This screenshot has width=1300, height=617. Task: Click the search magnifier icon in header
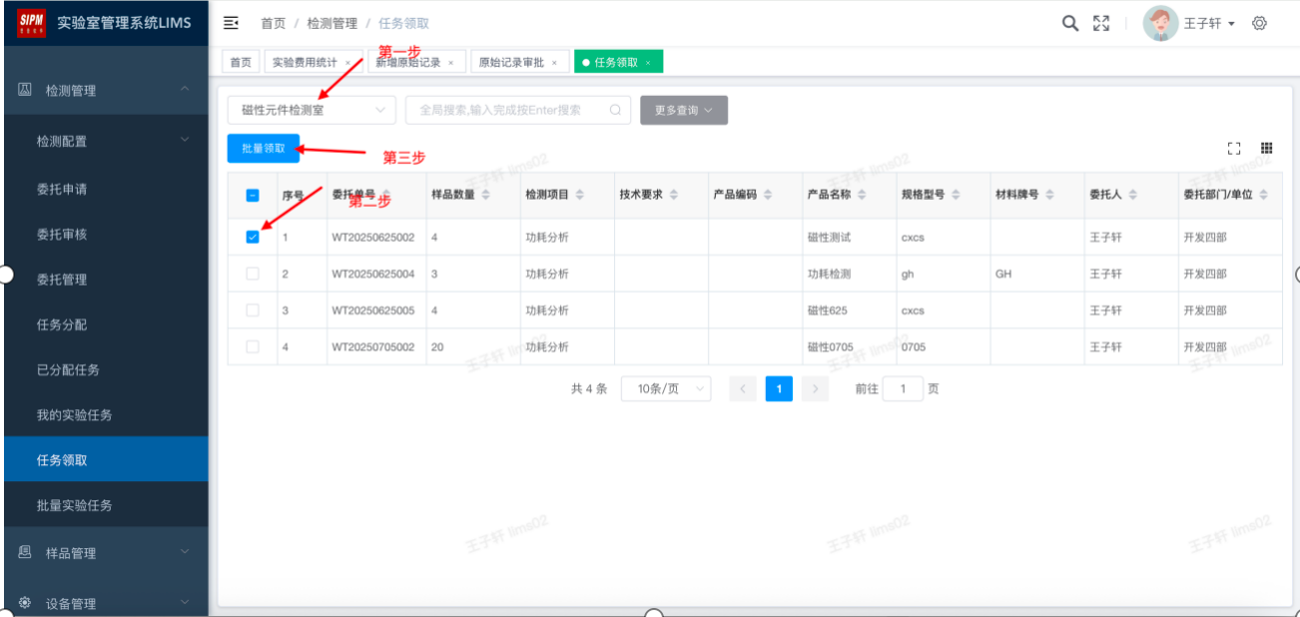pos(1069,23)
